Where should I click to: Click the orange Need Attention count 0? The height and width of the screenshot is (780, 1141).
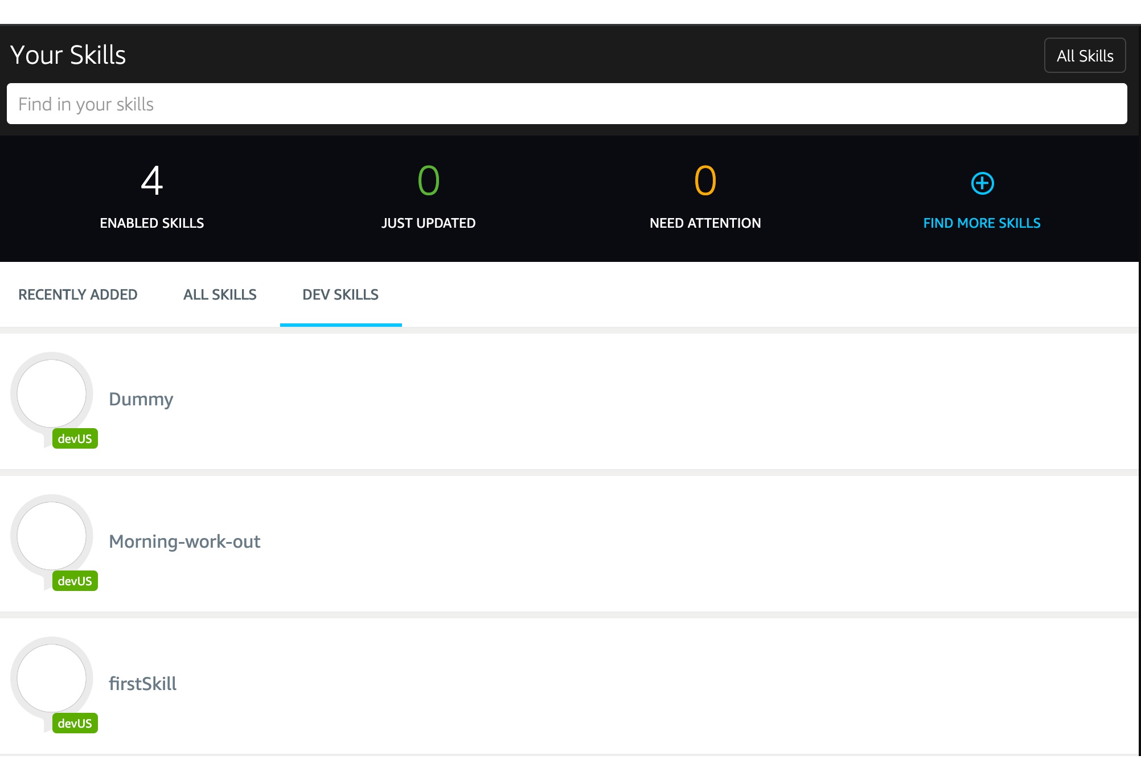(x=705, y=180)
